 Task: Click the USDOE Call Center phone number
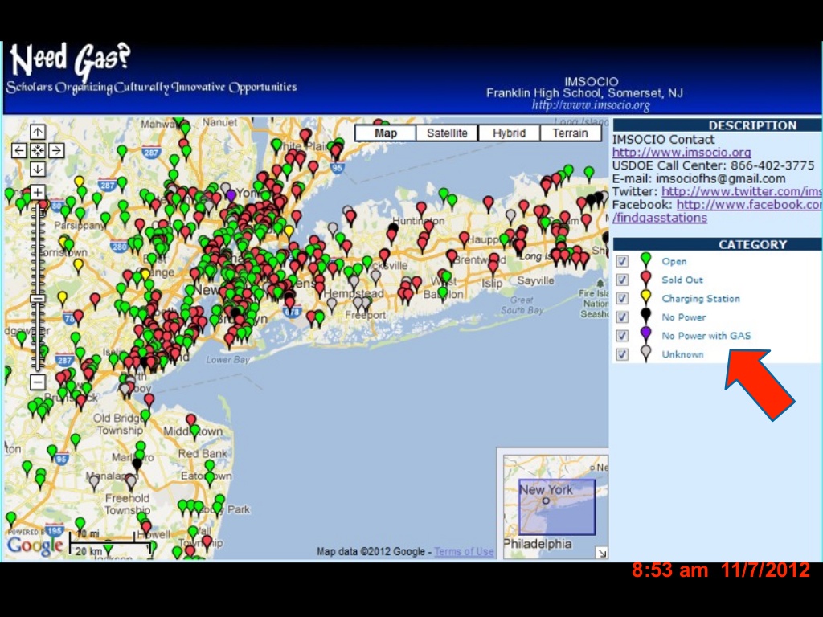tap(772, 165)
